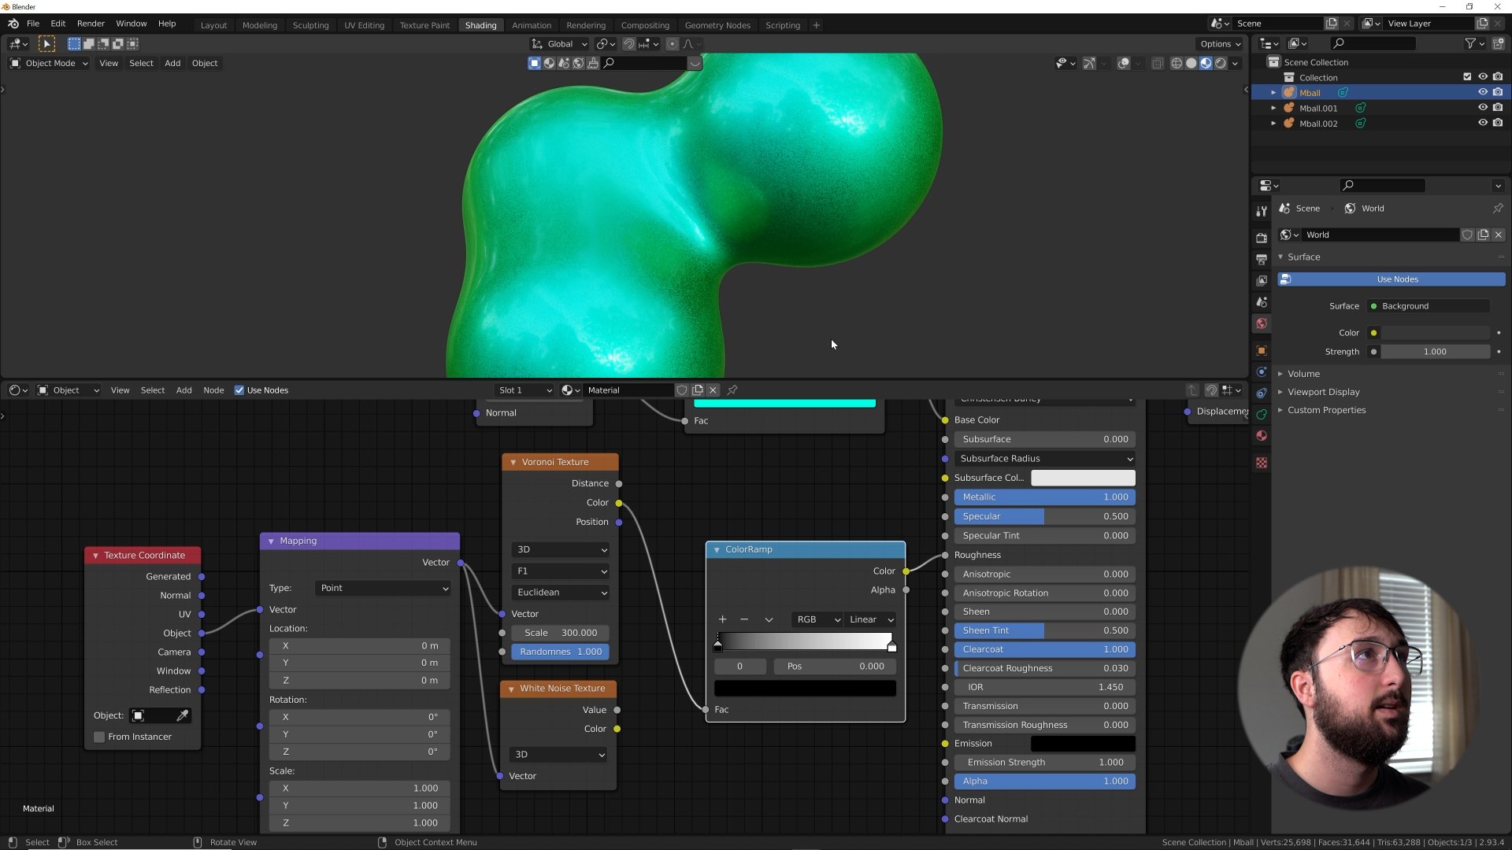Hide Mball.001 in viewport with eye icon
This screenshot has height=850, width=1512.
1482,108
